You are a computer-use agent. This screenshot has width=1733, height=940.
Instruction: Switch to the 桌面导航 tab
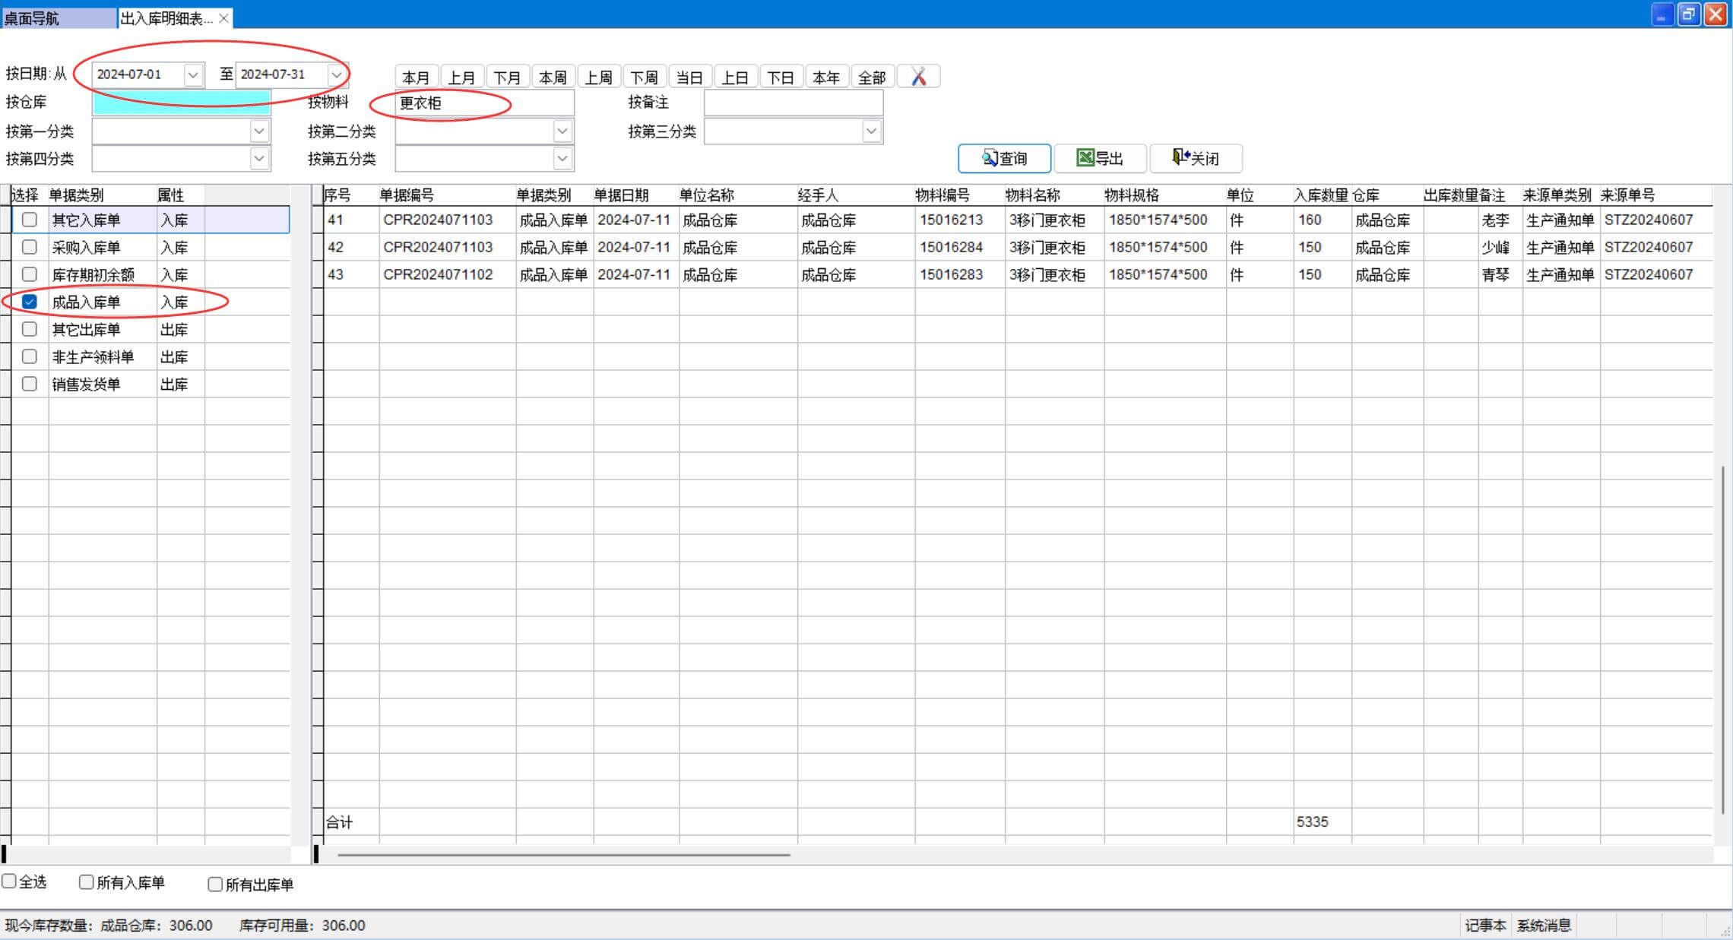[x=58, y=18]
